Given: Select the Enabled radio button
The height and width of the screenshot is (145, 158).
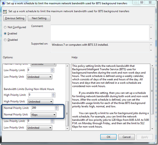Looking at the screenshot, I should point(5,34).
